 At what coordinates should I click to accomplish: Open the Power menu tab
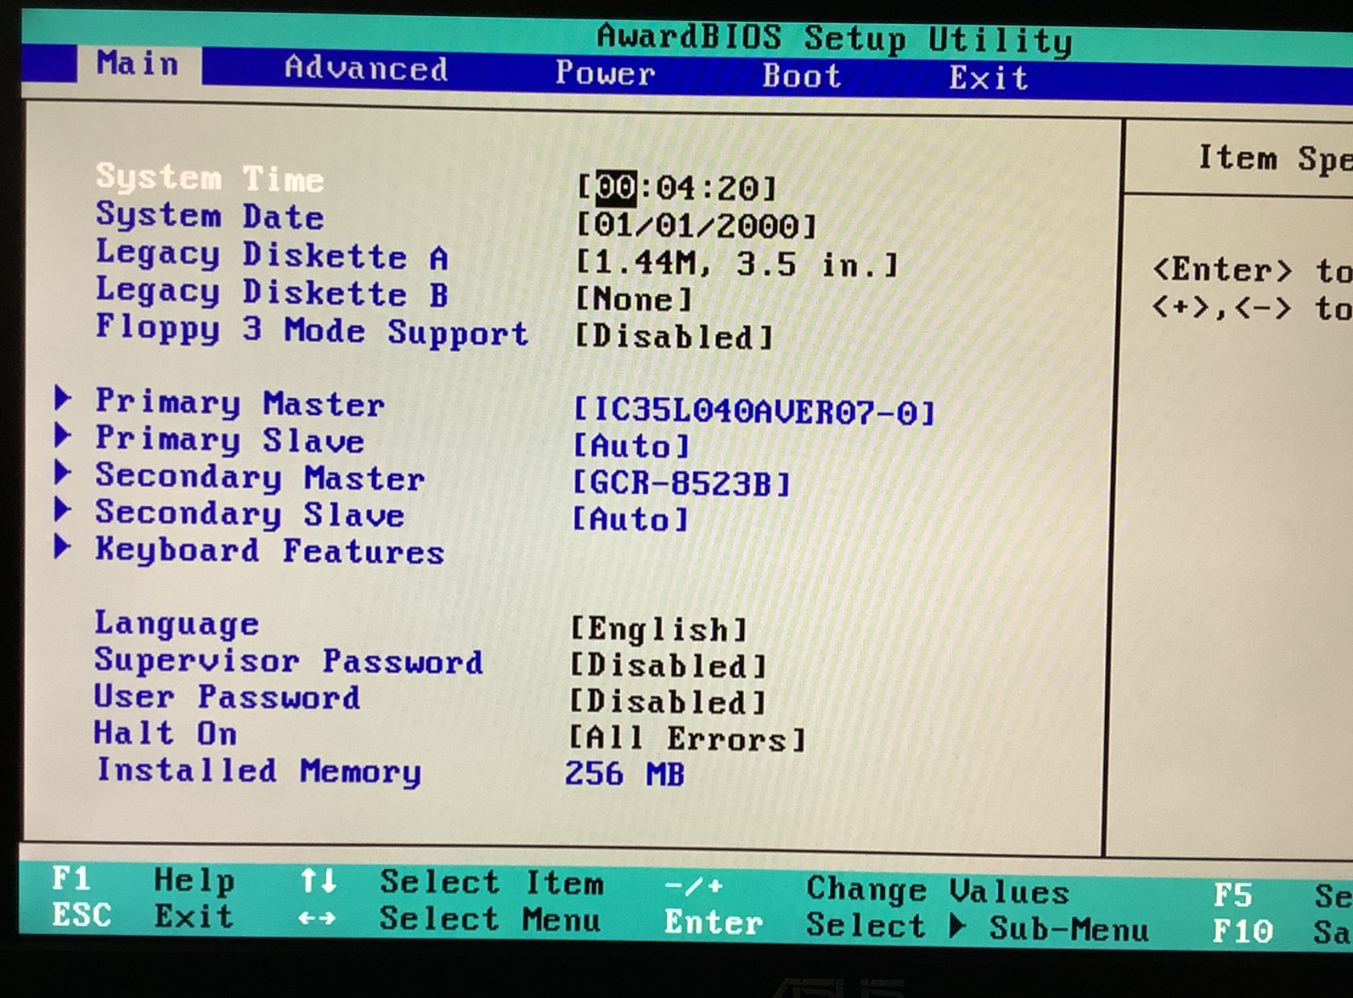tap(605, 73)
